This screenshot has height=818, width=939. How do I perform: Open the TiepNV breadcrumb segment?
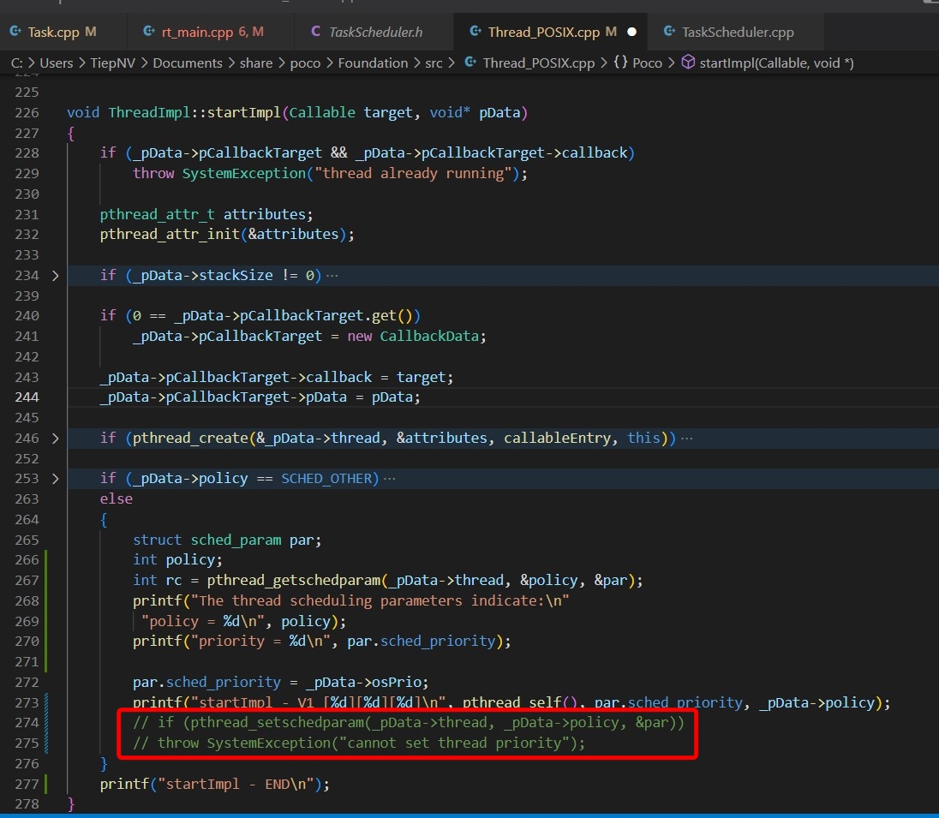click(112, 63)
